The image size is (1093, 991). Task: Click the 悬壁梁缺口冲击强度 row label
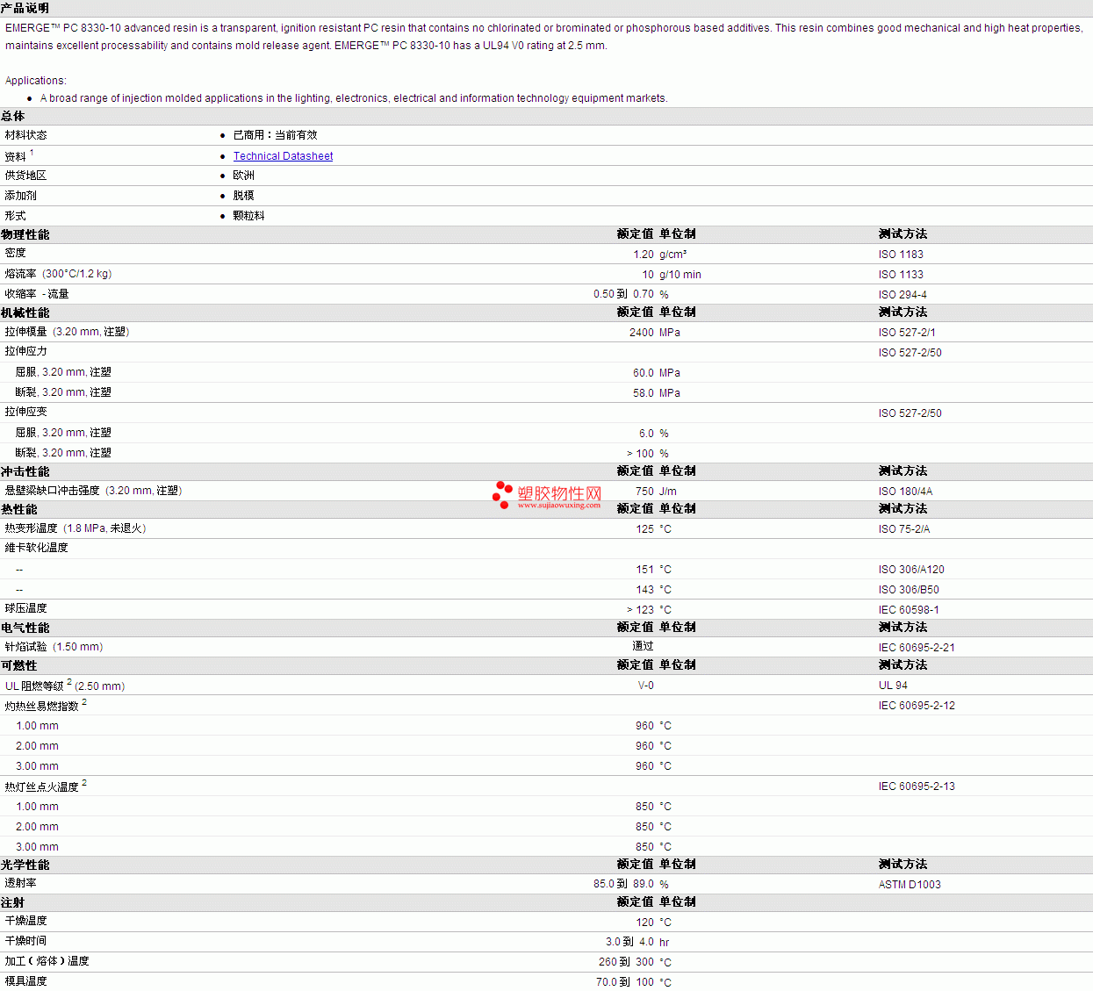[94, 491]
